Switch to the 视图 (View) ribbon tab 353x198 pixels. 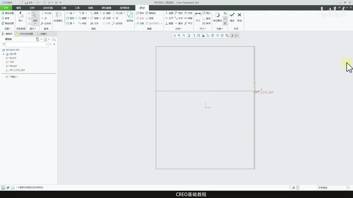click(x=90, y=8)
